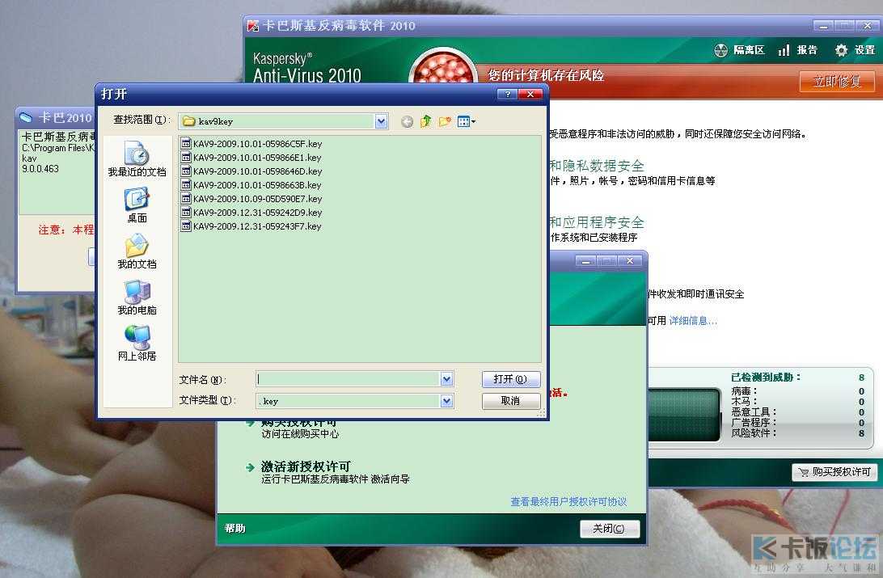Expand the 查找范围 kav9key folder dropdown
The image size is (883, 578).
point(381,121)
